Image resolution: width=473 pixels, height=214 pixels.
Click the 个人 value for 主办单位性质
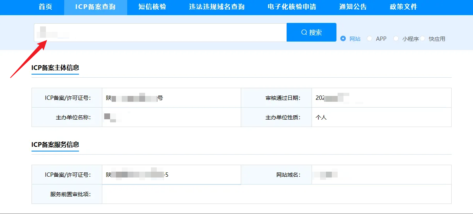pos(321,117)
